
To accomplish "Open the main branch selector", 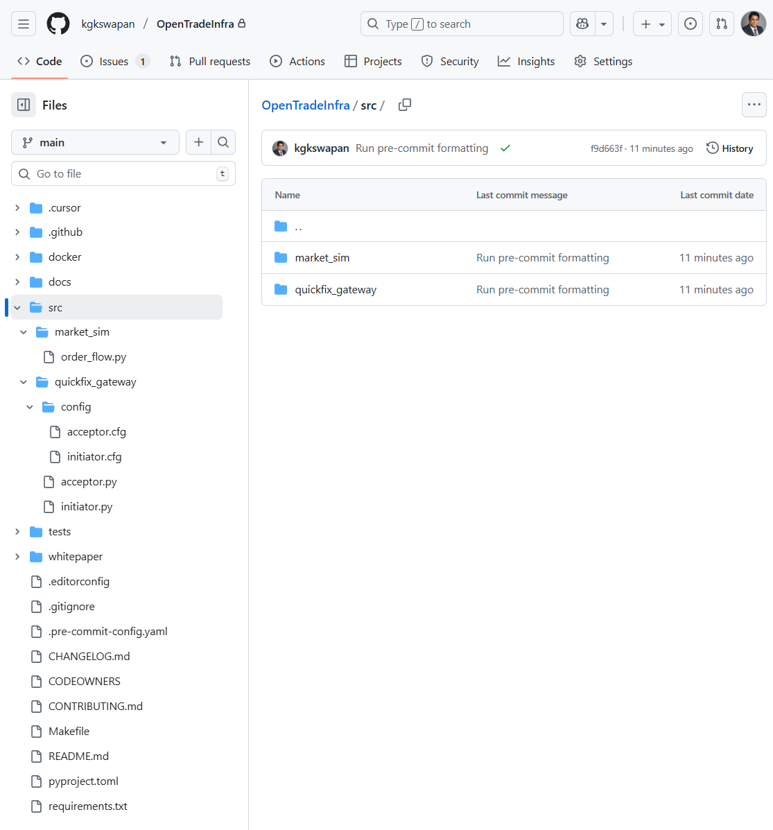I will [x=95, y=141].
